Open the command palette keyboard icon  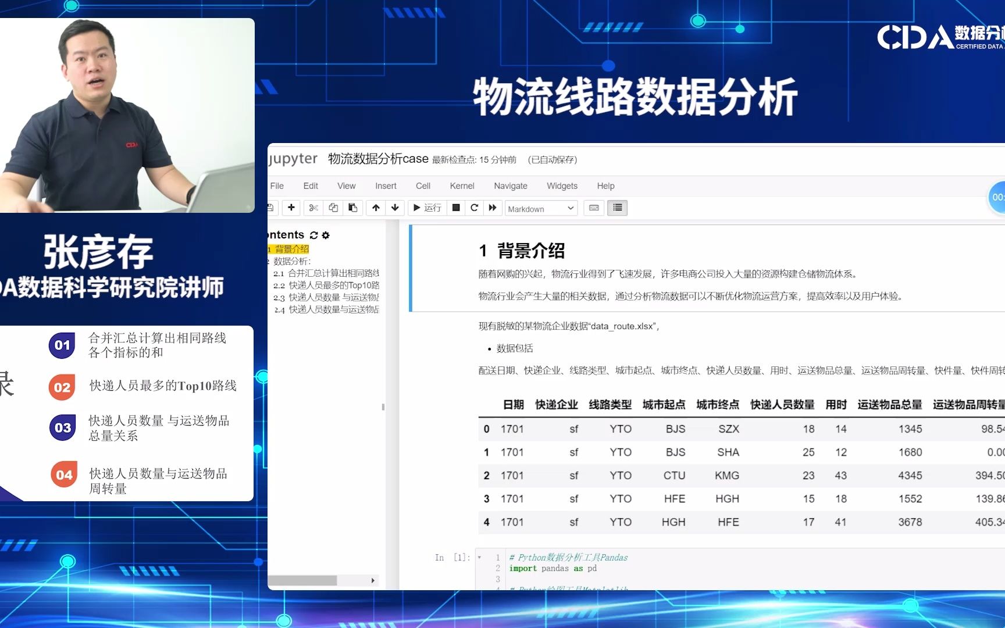[594, 208]
